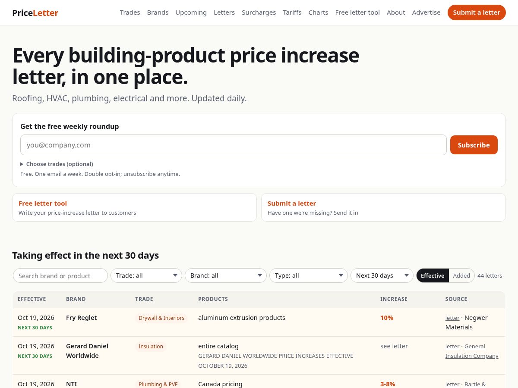Click Oct 19, 2026 date in Gerard Daniel row

click(36, 346)
